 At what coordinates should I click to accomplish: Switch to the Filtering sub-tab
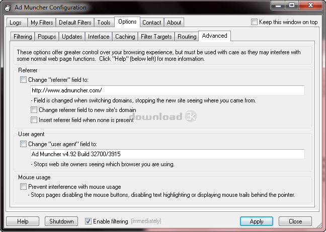tap(23, 37)
